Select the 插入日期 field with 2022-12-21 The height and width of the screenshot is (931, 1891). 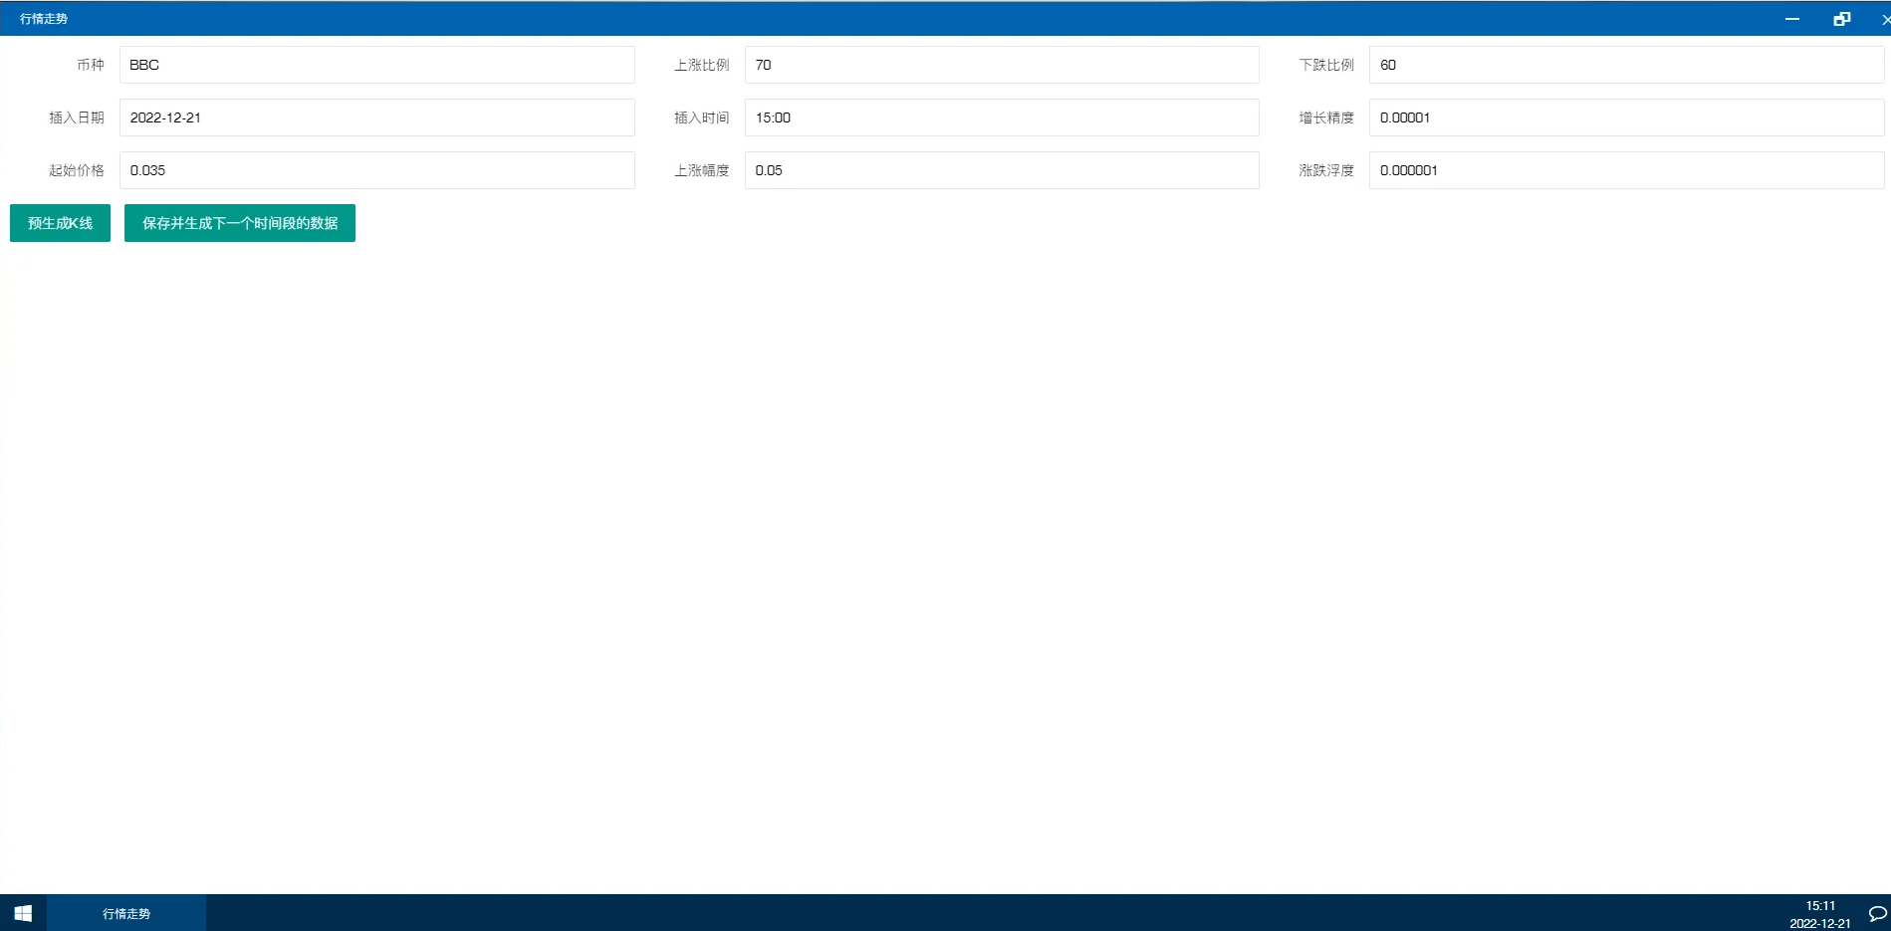pos(376,117)
